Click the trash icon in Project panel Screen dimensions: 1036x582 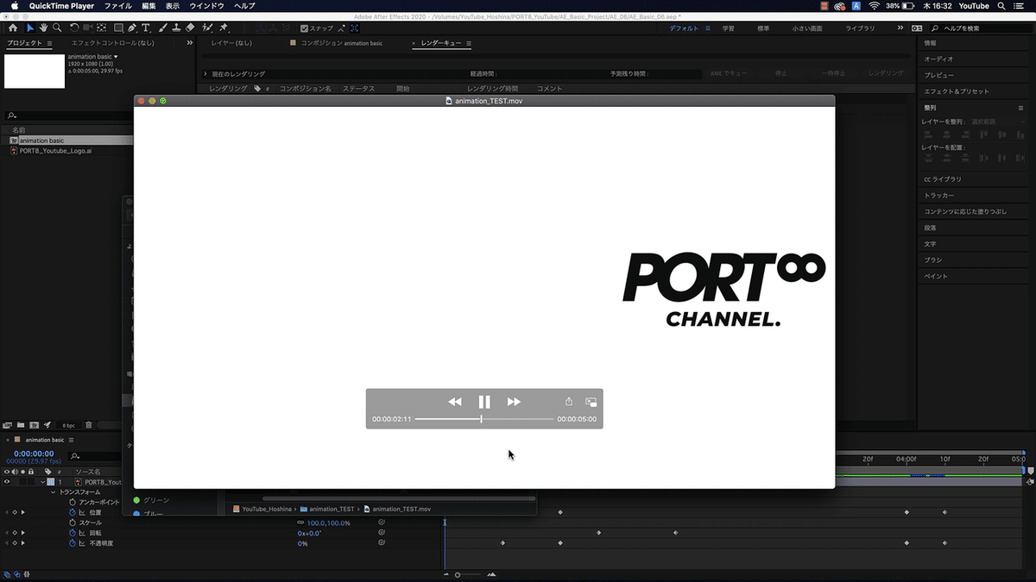click(89, 425)
